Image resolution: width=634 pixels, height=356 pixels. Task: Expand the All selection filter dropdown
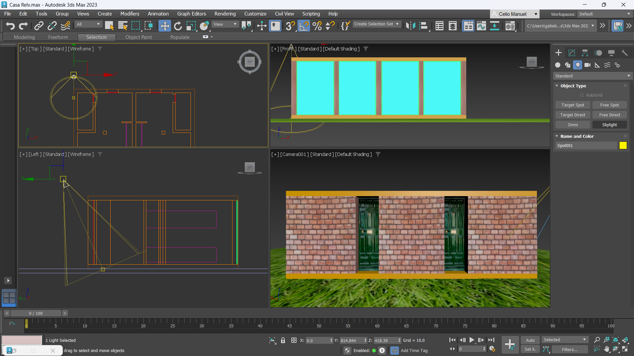coord(88,24)
